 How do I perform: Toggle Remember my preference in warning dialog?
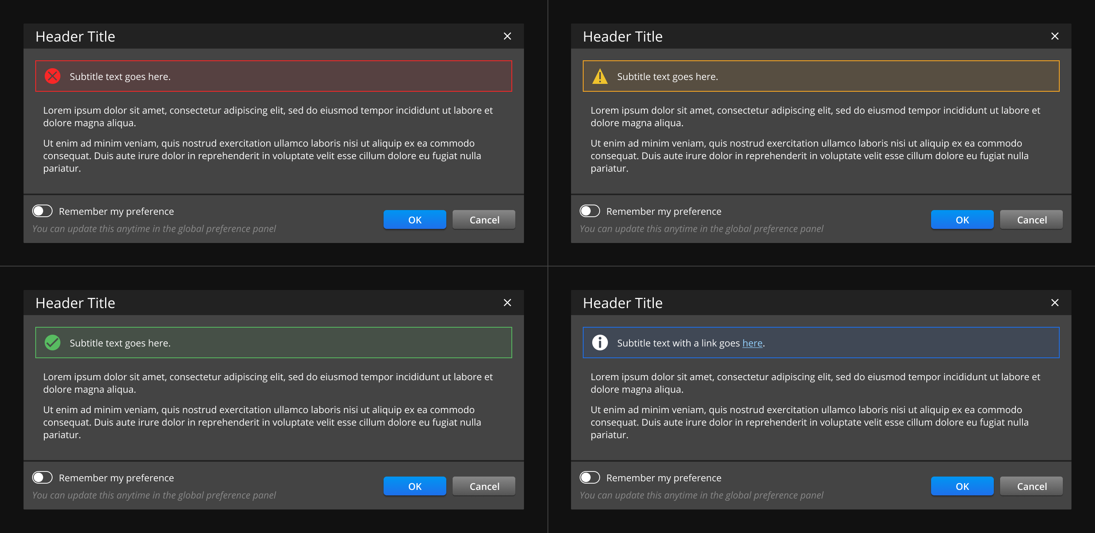pyautogui.click(x=590, y=211)
